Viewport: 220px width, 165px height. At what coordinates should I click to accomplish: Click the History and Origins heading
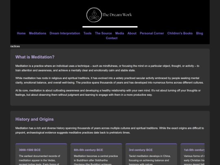pos(35,119)
